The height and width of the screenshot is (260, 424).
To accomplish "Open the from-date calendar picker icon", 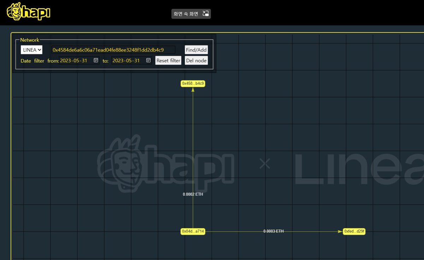I will 96,60.
